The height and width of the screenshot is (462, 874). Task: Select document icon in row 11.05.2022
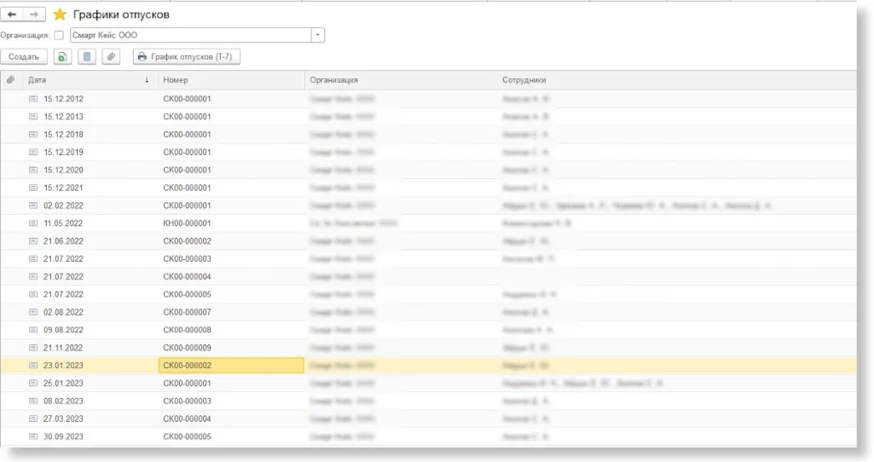[33, 223]
